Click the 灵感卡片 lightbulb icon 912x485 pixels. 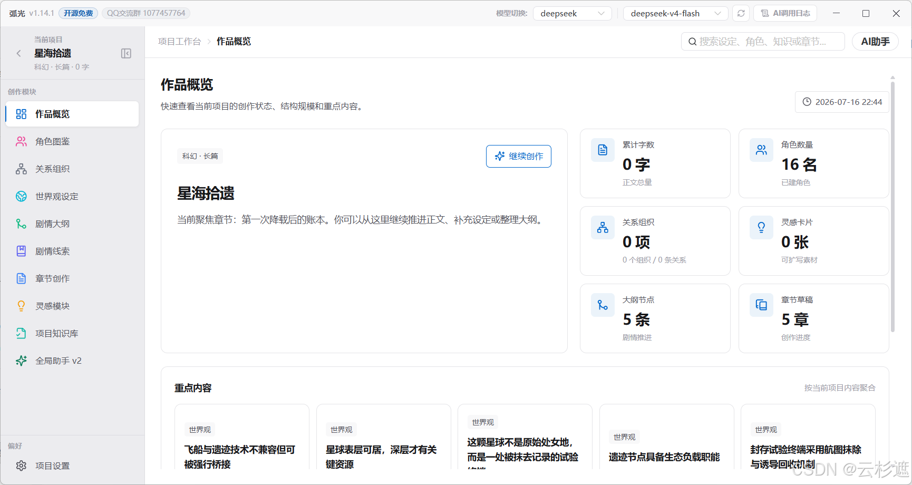[761, 228]
